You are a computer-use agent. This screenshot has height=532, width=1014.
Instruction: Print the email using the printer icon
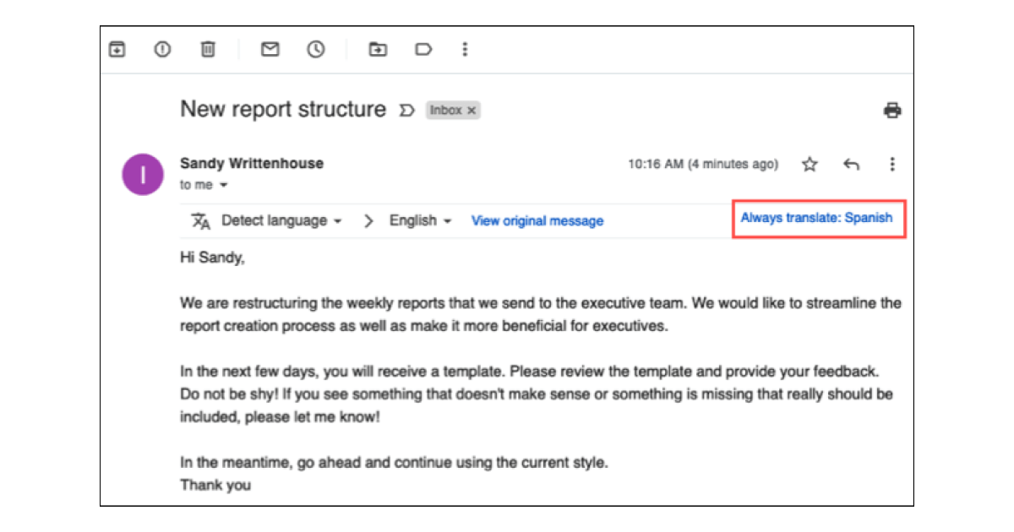[x=892, y=110]
